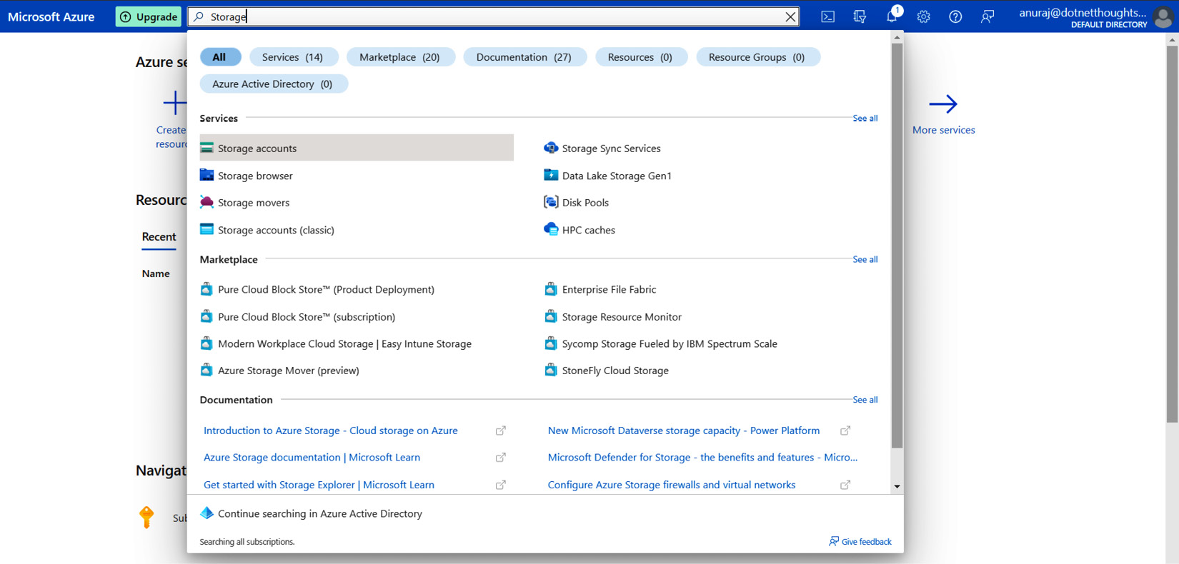Click the Storage Sync Services icon
Screen dimensions: 1179x564
(551, 148)
